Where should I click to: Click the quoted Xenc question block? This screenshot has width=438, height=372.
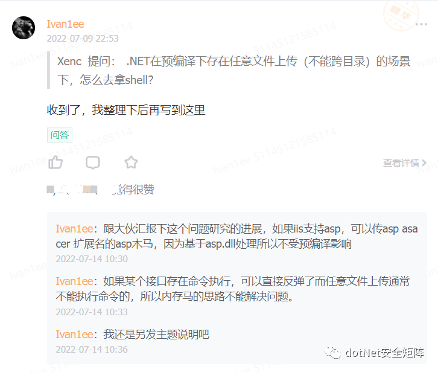click(x=233, y=71)
